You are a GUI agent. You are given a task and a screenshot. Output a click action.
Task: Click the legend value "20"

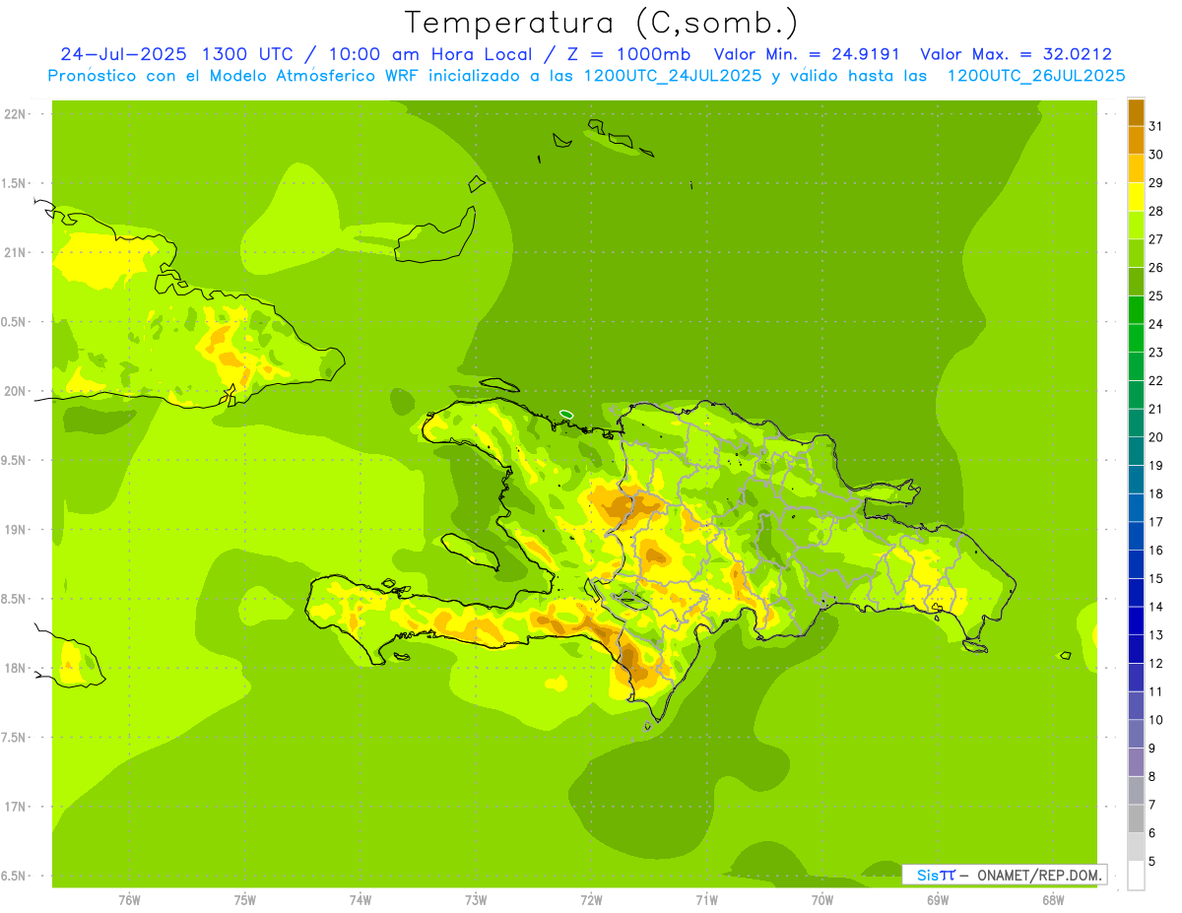tap(1156, 437)
